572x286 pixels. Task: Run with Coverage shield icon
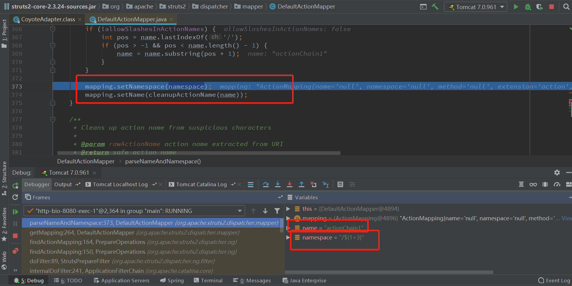click(539, 7)
